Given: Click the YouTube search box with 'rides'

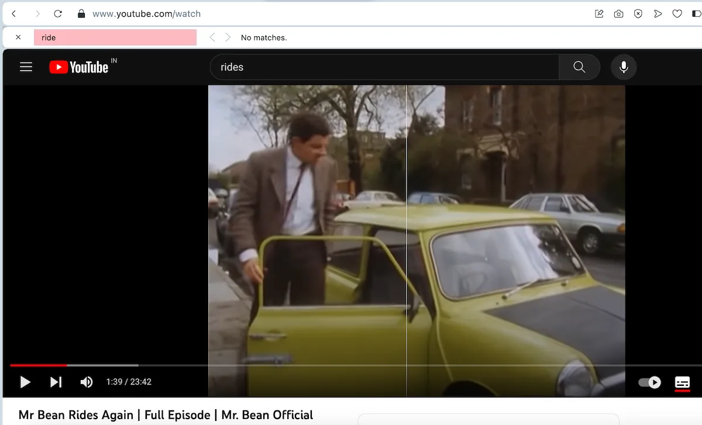Looking at the screenshot, I should point(384,67).
